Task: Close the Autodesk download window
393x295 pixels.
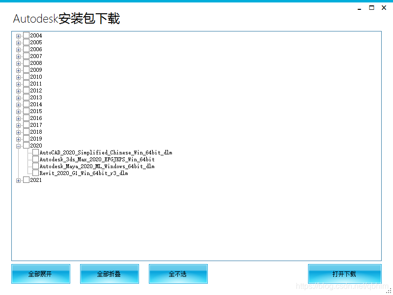Action: (x=384, y=8)
